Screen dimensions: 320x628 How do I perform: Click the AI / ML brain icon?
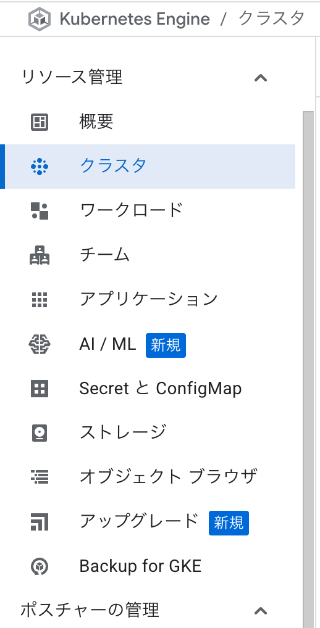click(40, 344)
